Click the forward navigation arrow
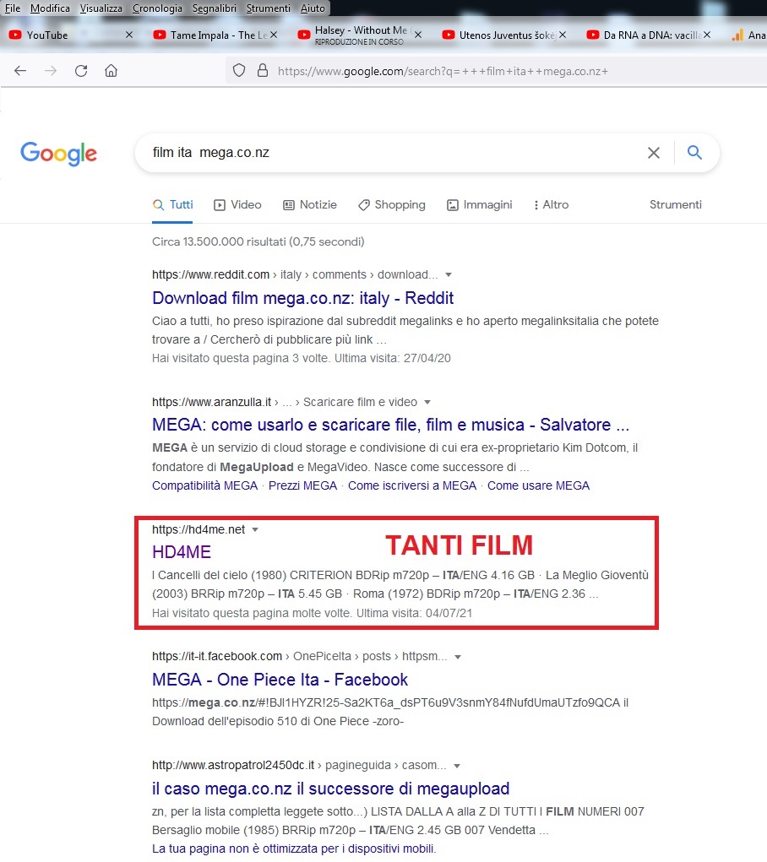Screen dimensions: 767x862 (x=51, y=70)
